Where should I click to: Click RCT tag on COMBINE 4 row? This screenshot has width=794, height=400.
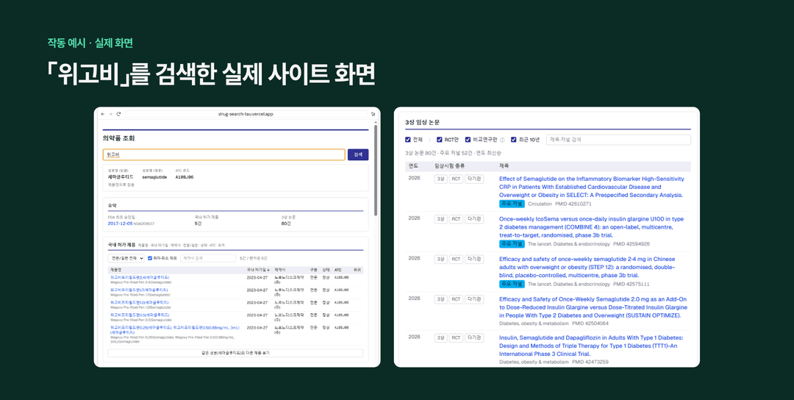coord(457,219)
